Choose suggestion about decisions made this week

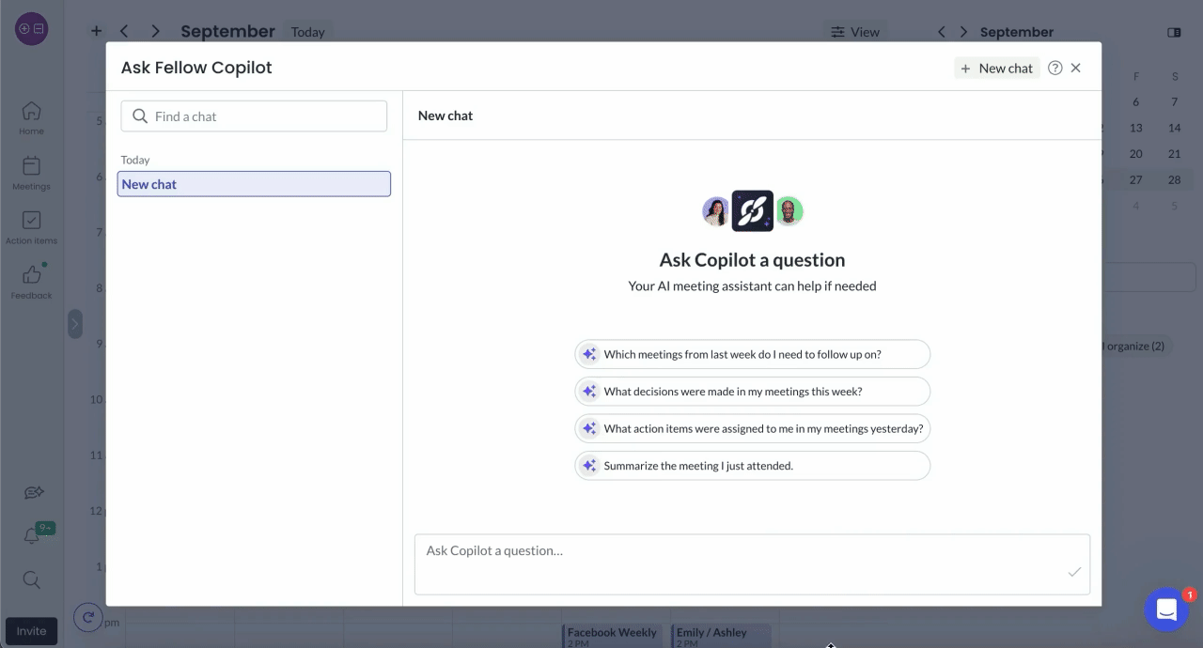752,392
